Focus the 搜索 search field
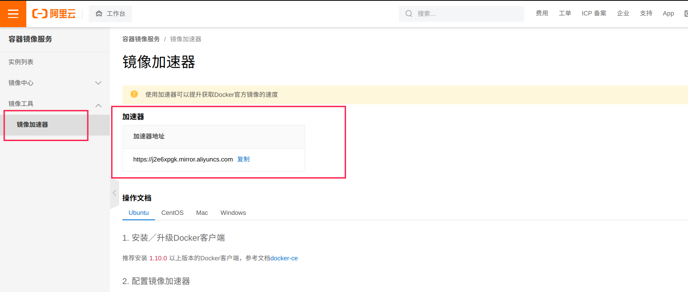This screenshot has height=292, width=688. (x=461, y=14)
